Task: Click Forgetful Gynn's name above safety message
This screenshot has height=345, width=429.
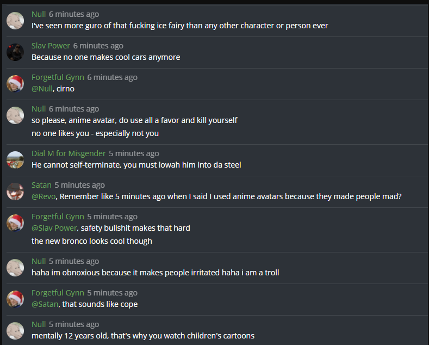Action: [x=57, y=217]
